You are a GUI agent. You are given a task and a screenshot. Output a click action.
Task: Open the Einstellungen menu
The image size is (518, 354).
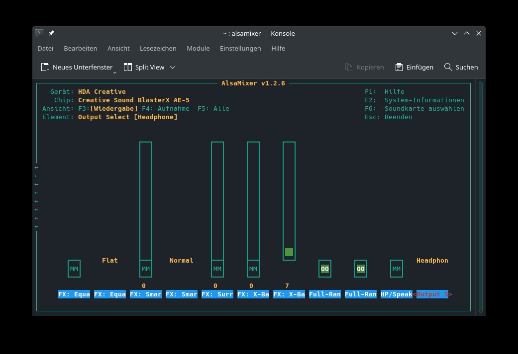tap(240, 49)
